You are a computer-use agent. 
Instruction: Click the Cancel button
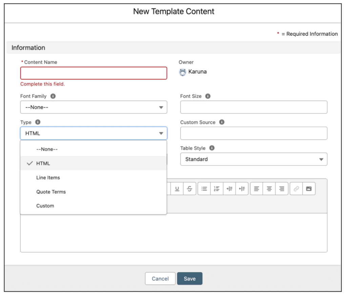(x=160, y=279)
